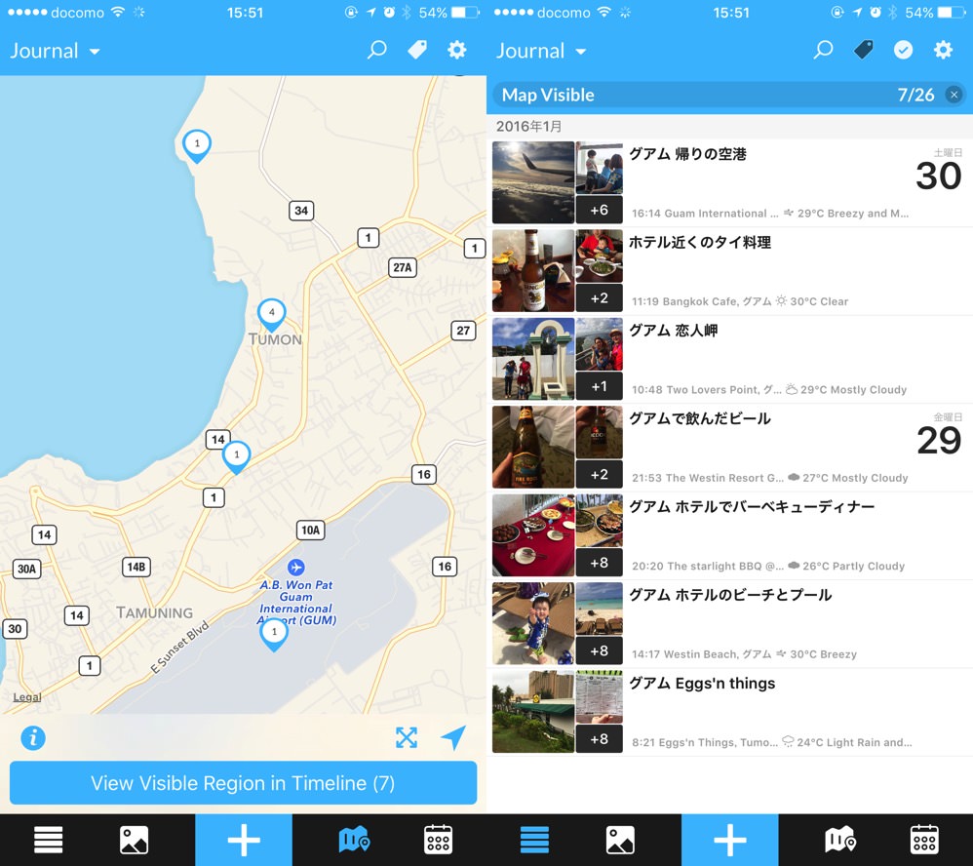Viewport: 973px width, 866px height.
Task: Tap the Tumon map pin with 4 entries
Action: pyautogui.click(x=271, y=314)
